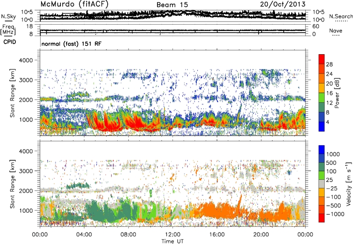Click the "Velocity [m s-1]" colorbar title
Viewport: 353px width, 244px height.
coord(349,184)
